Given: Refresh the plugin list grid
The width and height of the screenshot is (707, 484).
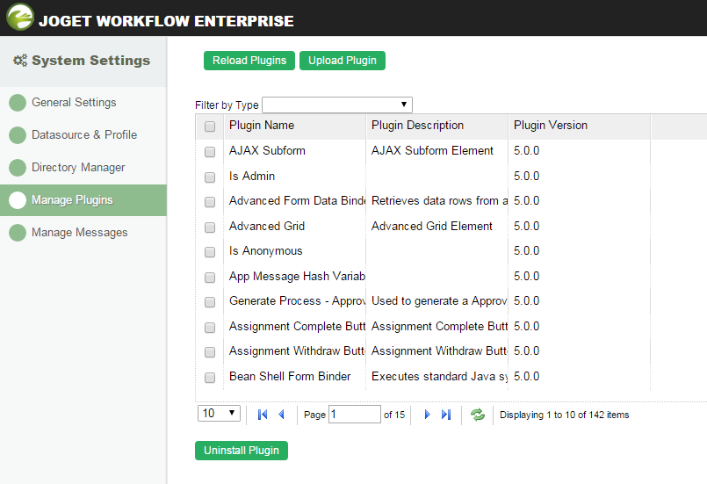Looking at the screenshot, I should 478,415.
